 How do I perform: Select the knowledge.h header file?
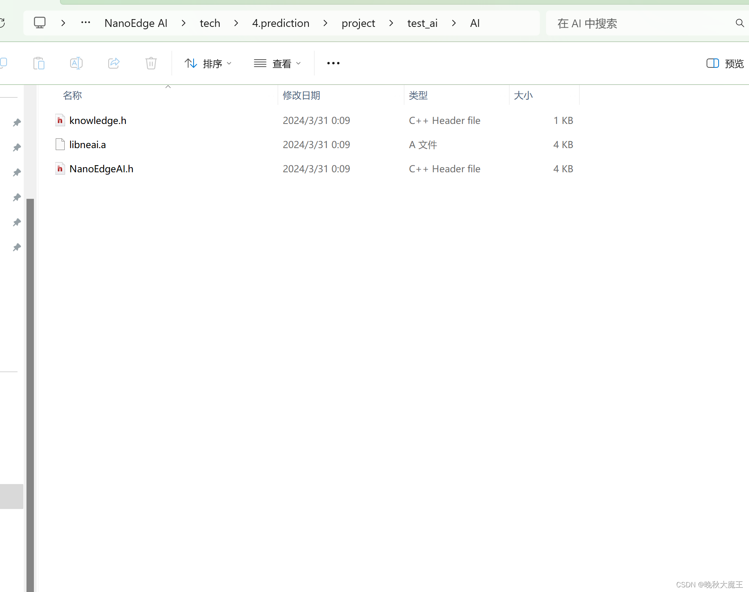click(98, 120)
